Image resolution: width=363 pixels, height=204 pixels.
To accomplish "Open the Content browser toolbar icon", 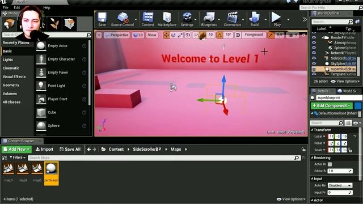I will (147, 19).
